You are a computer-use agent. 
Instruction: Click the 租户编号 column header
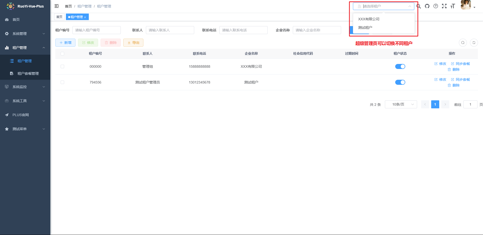click(x=95, y=54)
